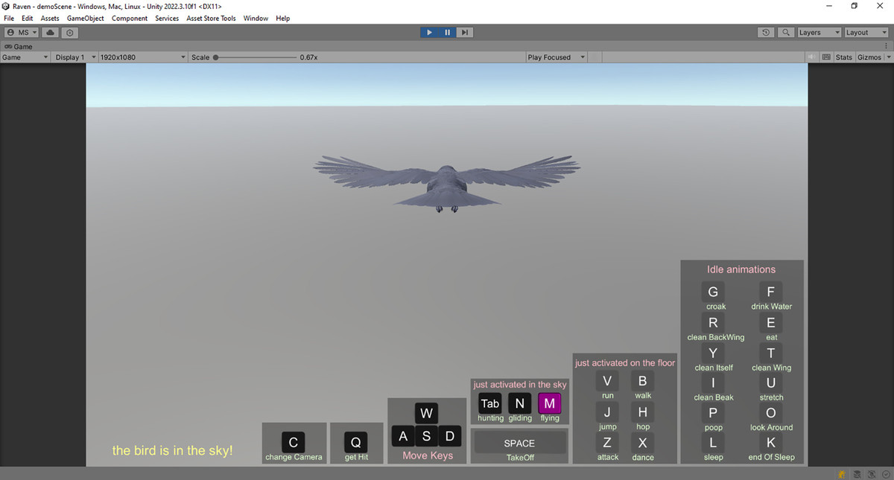Open the Asset Store Tools menu

click(x=212, y=18)
